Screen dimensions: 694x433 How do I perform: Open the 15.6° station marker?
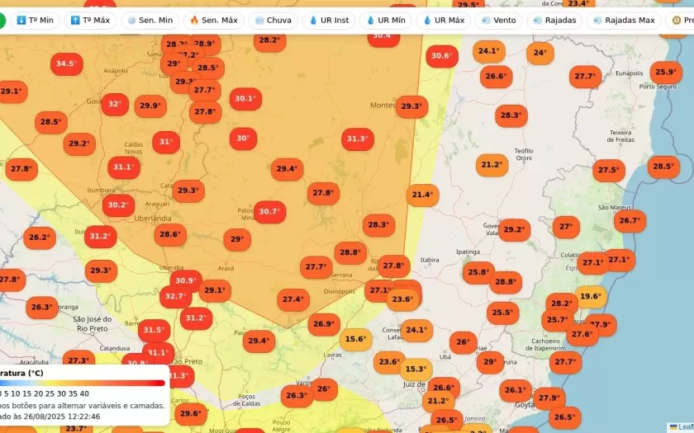pos(355,339)
